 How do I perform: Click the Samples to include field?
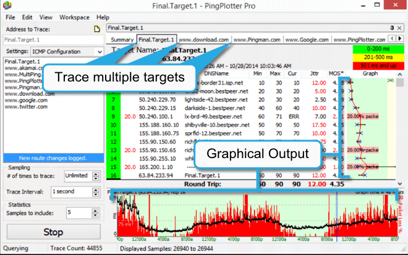pyautogui.click(x=79, y=213)
